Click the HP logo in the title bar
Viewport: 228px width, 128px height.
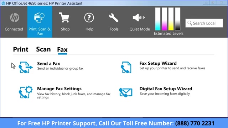(x=3, y=3)
